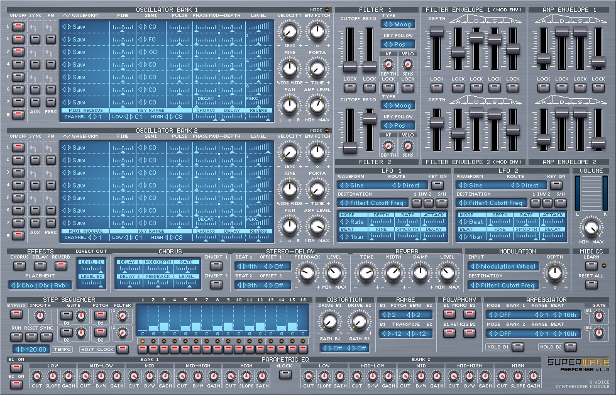The width and height of the screenshot is (616, 395).
Task: Click the Oscillator Bank 1 Amp Level knob
Action: click(317, 105)
